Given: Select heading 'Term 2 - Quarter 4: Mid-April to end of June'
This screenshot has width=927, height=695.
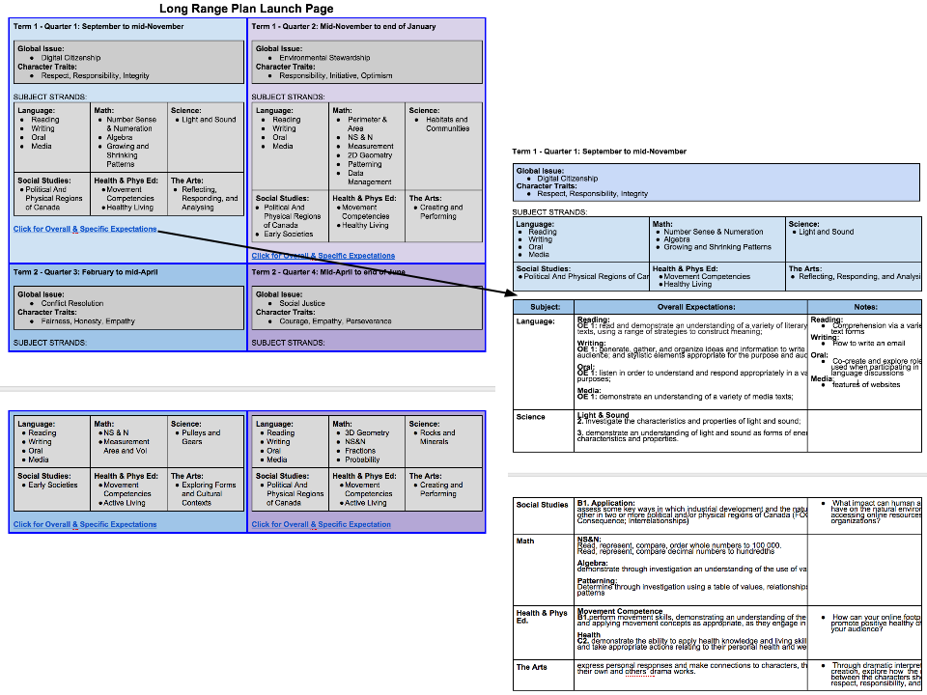Looking at the screenshot, I should click(x=328, y=272).
